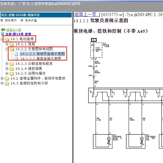The width and height of the screenshot is (163, 163).
Task: Click the open folder icon of 14.1.2
Action: pos(12,49)
